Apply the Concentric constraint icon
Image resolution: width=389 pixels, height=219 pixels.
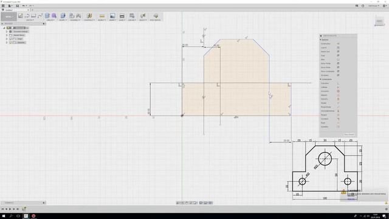tap(338, 91)
